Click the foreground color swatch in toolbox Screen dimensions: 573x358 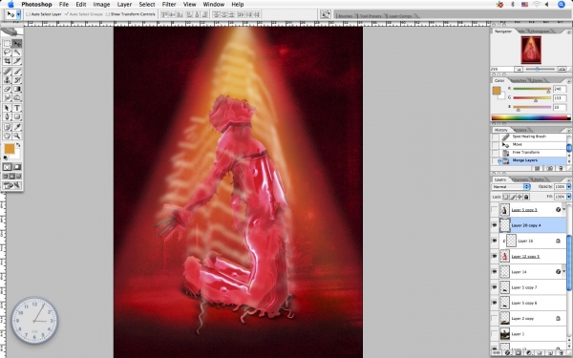10,149
